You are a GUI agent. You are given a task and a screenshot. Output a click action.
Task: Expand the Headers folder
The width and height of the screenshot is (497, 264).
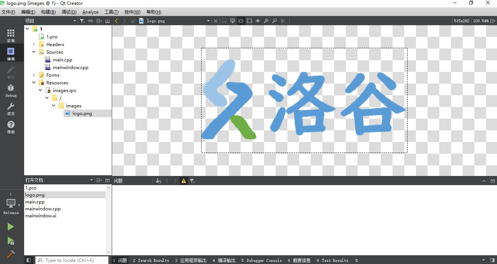(x=34, y=44)
